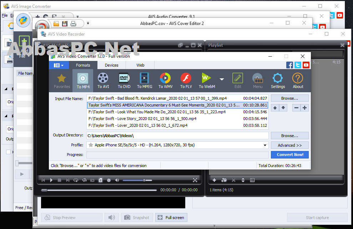Open the blue main menu dropdown in Video Converter

point(59,65)
